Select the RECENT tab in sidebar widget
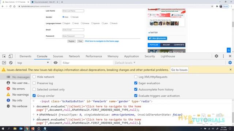234x131 pixels. point(166,45)
